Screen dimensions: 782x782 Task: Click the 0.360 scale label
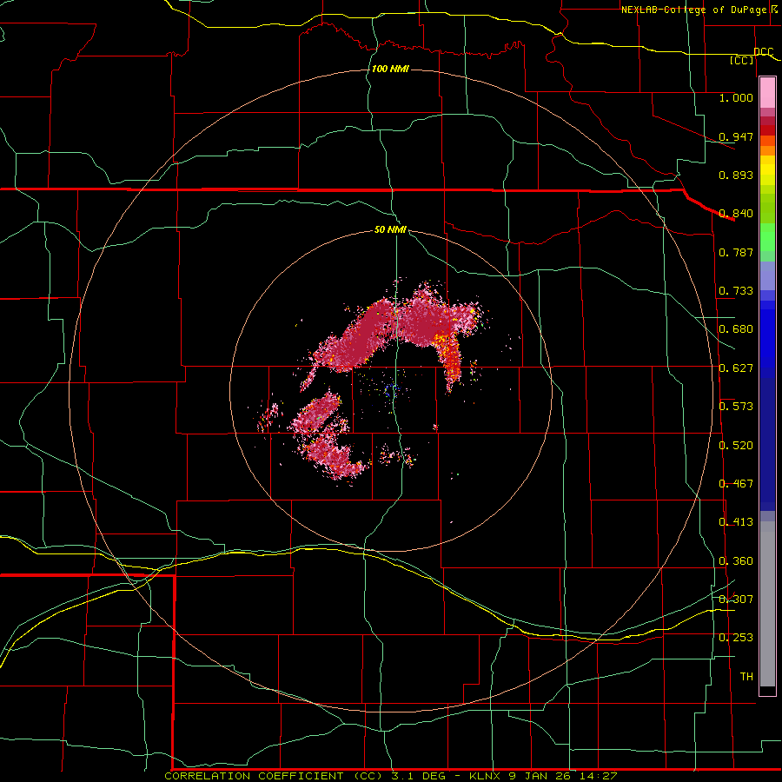point(736,561)
